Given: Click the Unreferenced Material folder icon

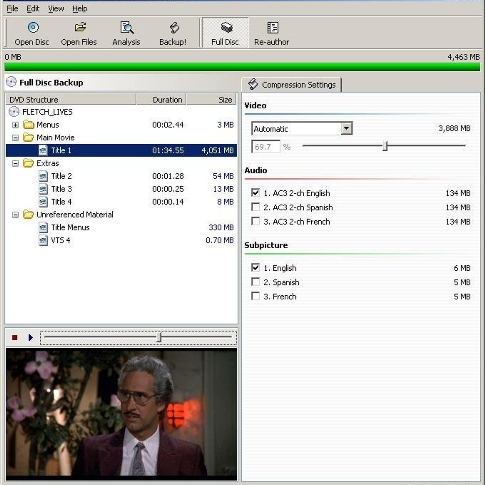Looking at the screenshot, I should point(28,215).
